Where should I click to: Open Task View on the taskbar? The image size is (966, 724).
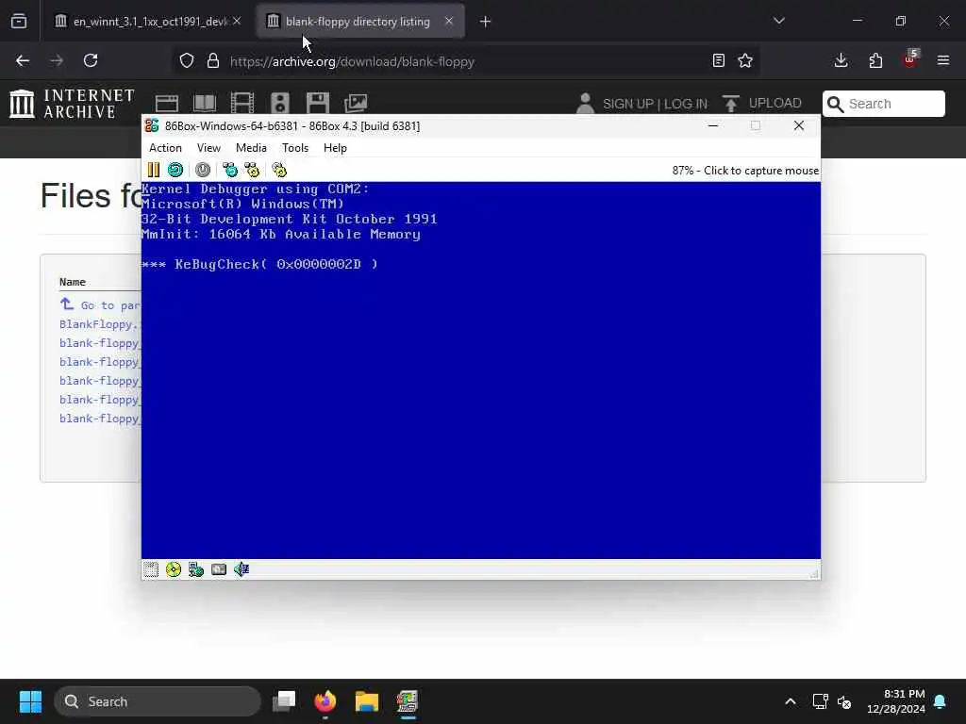point(284,701)
